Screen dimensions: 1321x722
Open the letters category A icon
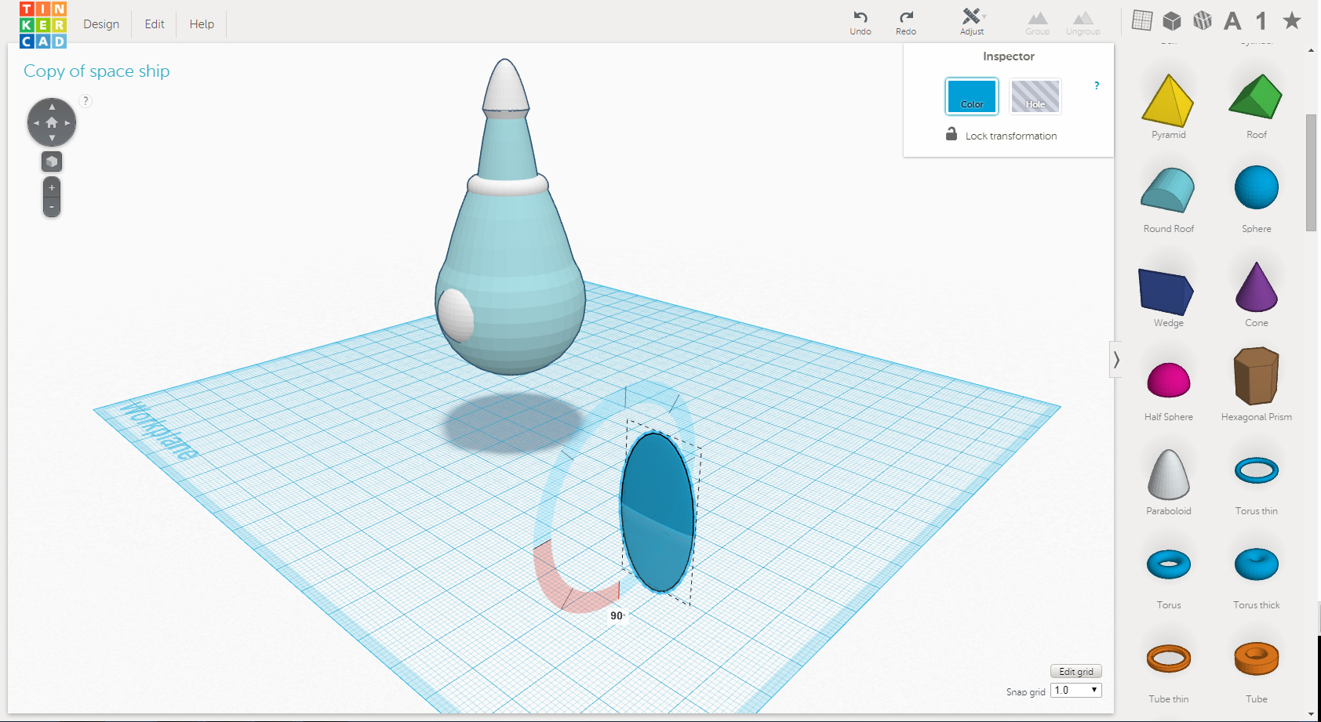tap(1232, 20)
